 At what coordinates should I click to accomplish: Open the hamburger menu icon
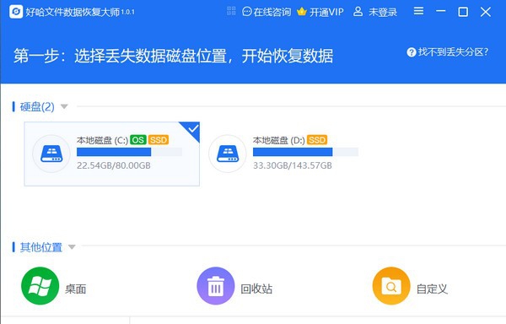point(418,11)
